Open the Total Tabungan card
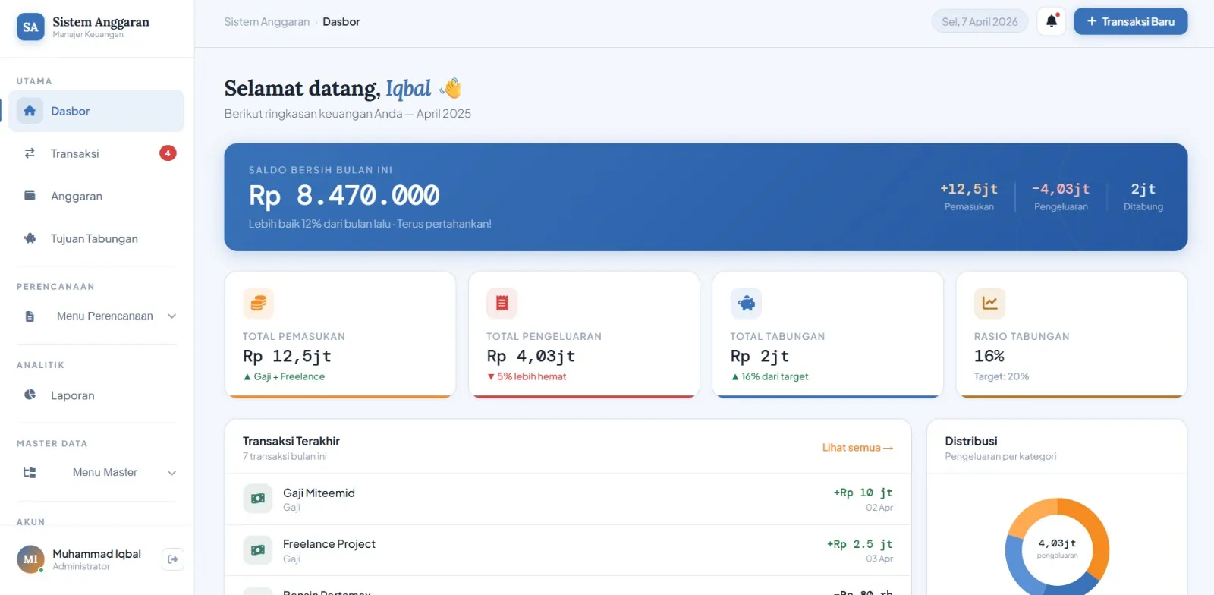This screenshot has width=1214, height=595. point(828,335)
